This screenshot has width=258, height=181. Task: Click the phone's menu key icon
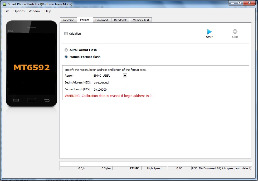pos(16,100)
